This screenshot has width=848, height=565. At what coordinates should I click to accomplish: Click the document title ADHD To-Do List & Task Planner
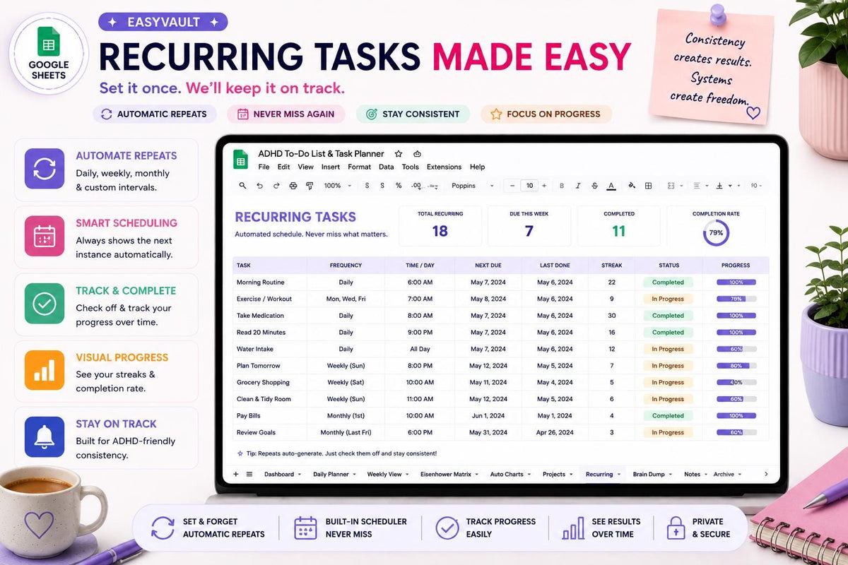[x=322, y=153]
